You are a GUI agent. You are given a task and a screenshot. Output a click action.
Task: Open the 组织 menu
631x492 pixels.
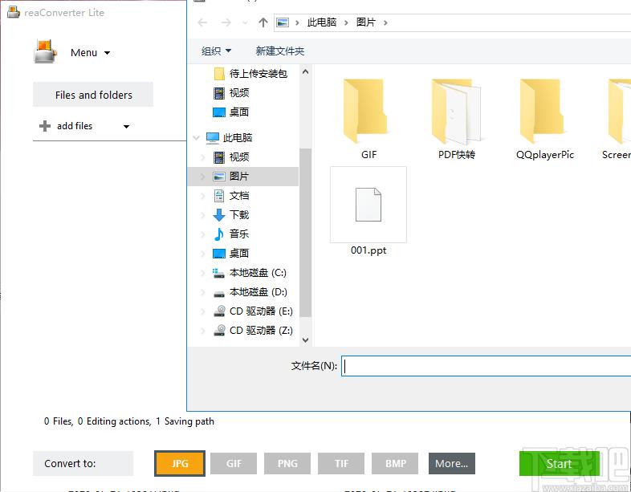(x=216, y=51)
